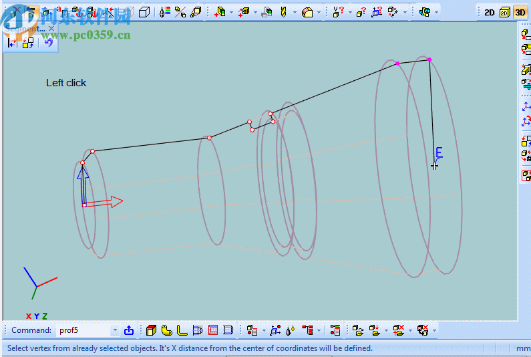The image size is (531, 357).
Task: Expand the fillet tool dropdown arrow
Action: [319, 13]
